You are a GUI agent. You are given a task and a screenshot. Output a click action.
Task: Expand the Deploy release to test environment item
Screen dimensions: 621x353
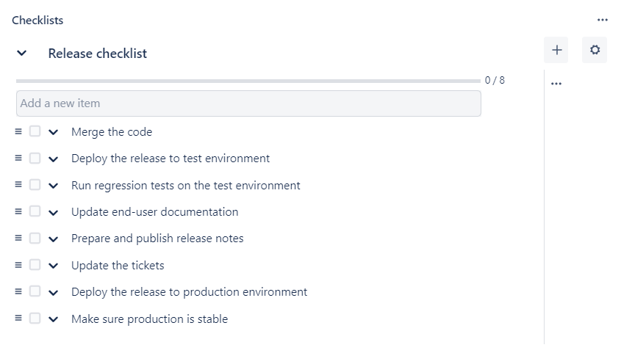[x=53, y=159]
